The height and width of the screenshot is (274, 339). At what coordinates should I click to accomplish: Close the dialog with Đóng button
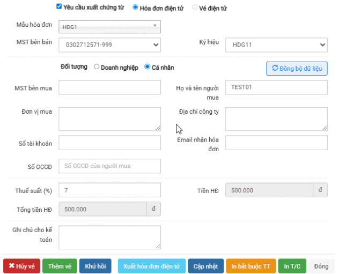[321, 266]
